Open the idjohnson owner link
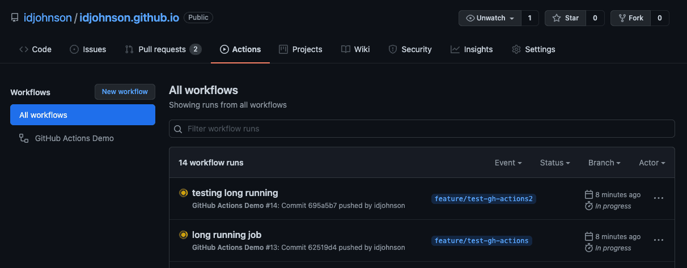Screen dimensions: 687x268 click(48, 18)
